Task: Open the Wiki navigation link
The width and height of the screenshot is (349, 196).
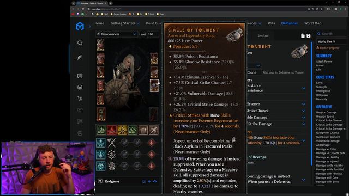Action: 271,23
